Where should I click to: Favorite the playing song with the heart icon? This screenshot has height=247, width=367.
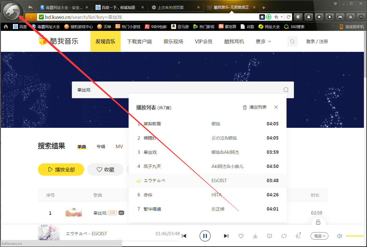tap(241, 236)
